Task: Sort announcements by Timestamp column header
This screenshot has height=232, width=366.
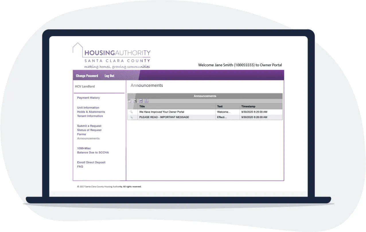Action: (x=248, y=107)
